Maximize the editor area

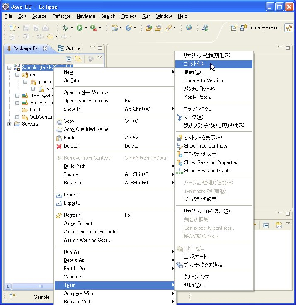point(288,48)
